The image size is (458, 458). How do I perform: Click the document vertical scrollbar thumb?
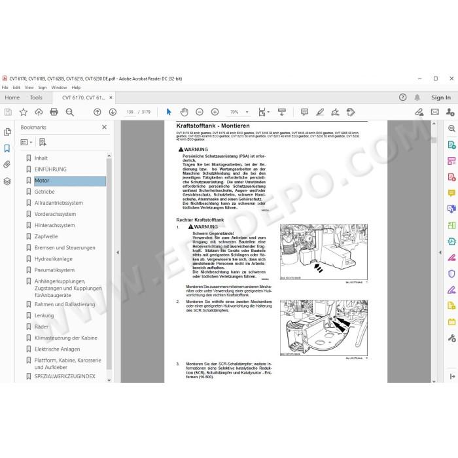pyautogui.click(x=434, y=140)
